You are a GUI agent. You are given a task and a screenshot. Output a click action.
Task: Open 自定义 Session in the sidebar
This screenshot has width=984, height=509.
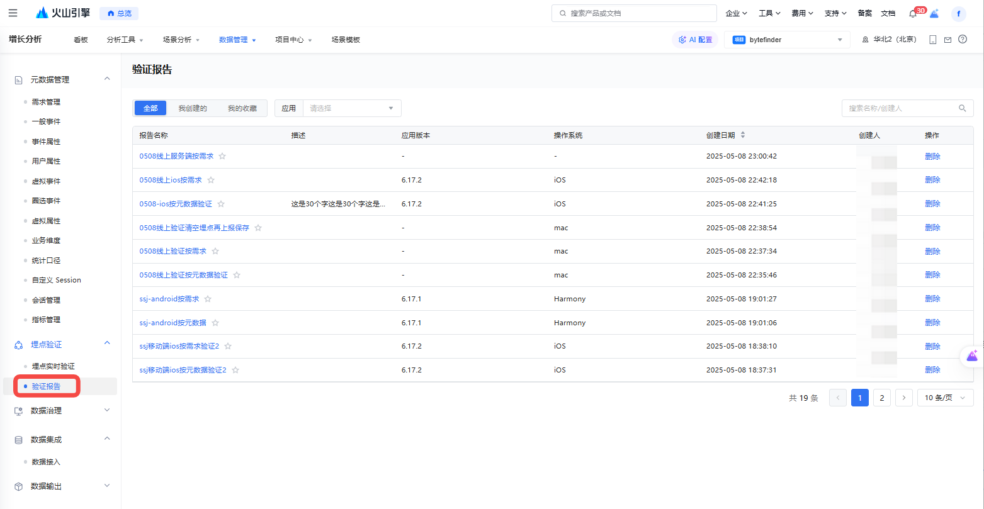click(x=57, y=280)
